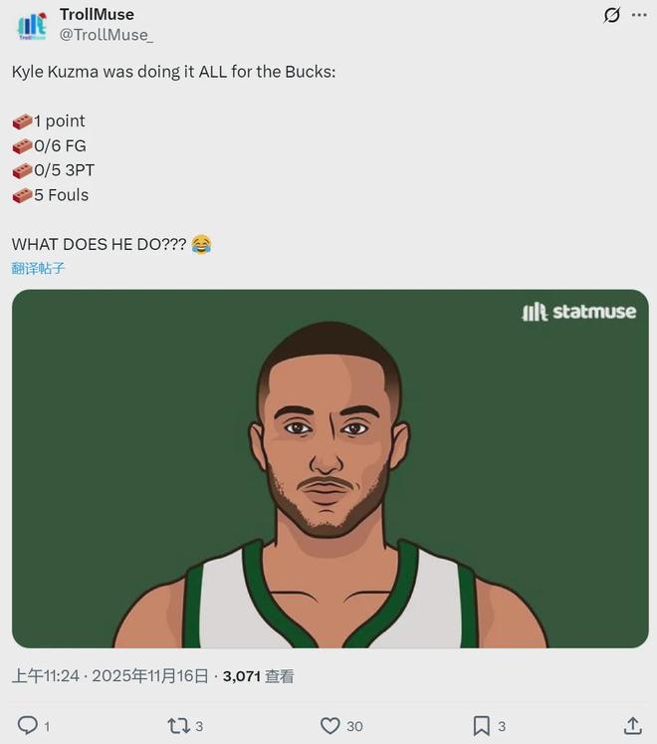This screenshot has height=744, width=657.
Task: Click the @TrollMuse_ handle
Action: point(107,35)
